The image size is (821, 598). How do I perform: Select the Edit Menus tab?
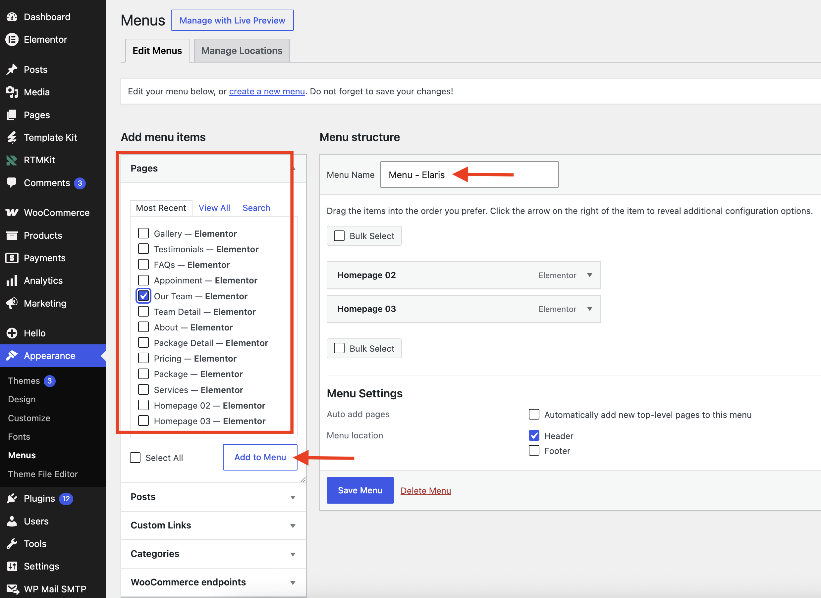pyautogui.click(x=157, y=51)
